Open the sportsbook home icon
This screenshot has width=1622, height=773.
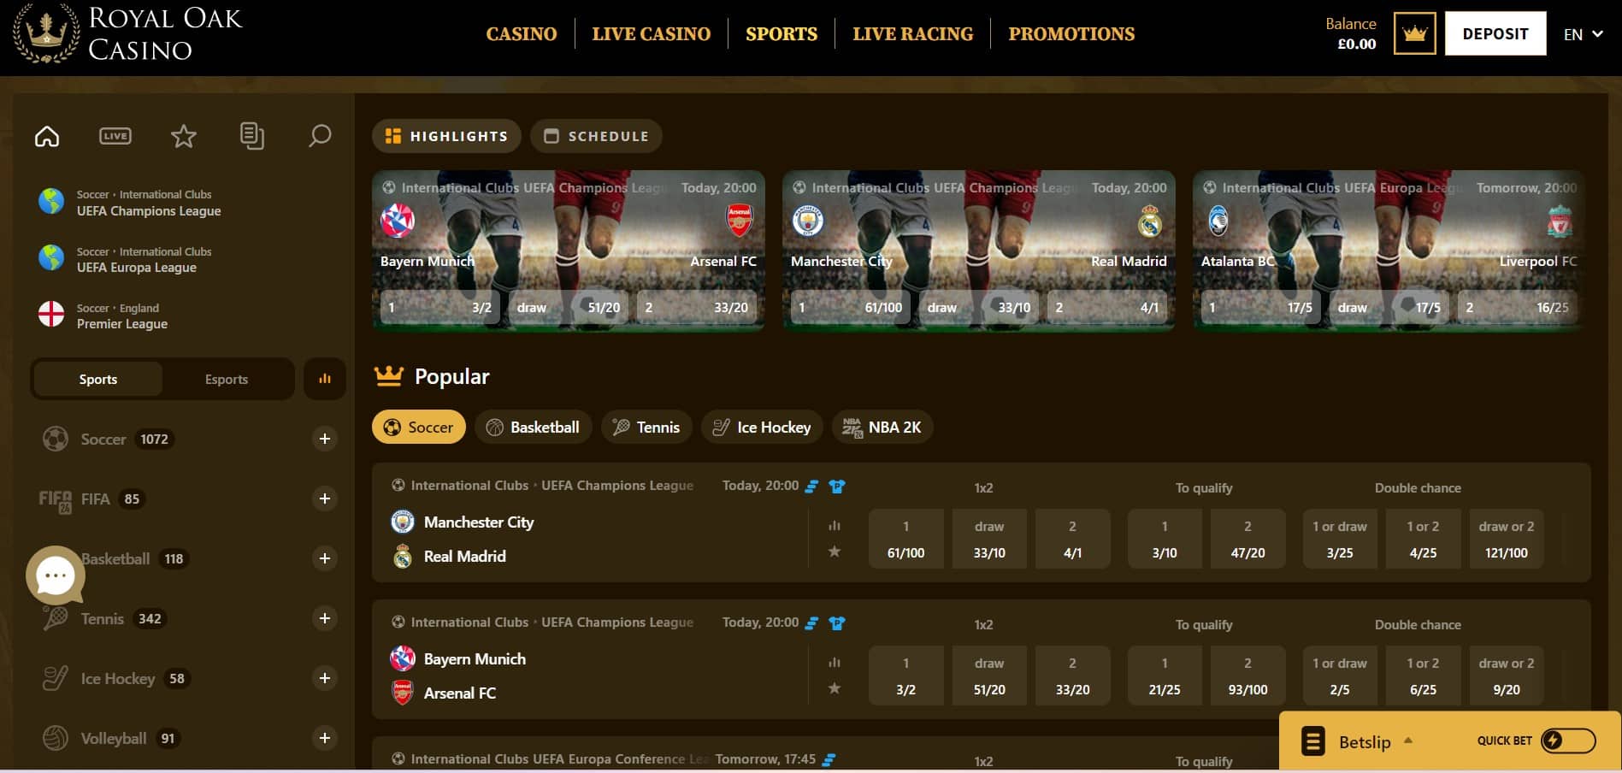coord(47,136)
